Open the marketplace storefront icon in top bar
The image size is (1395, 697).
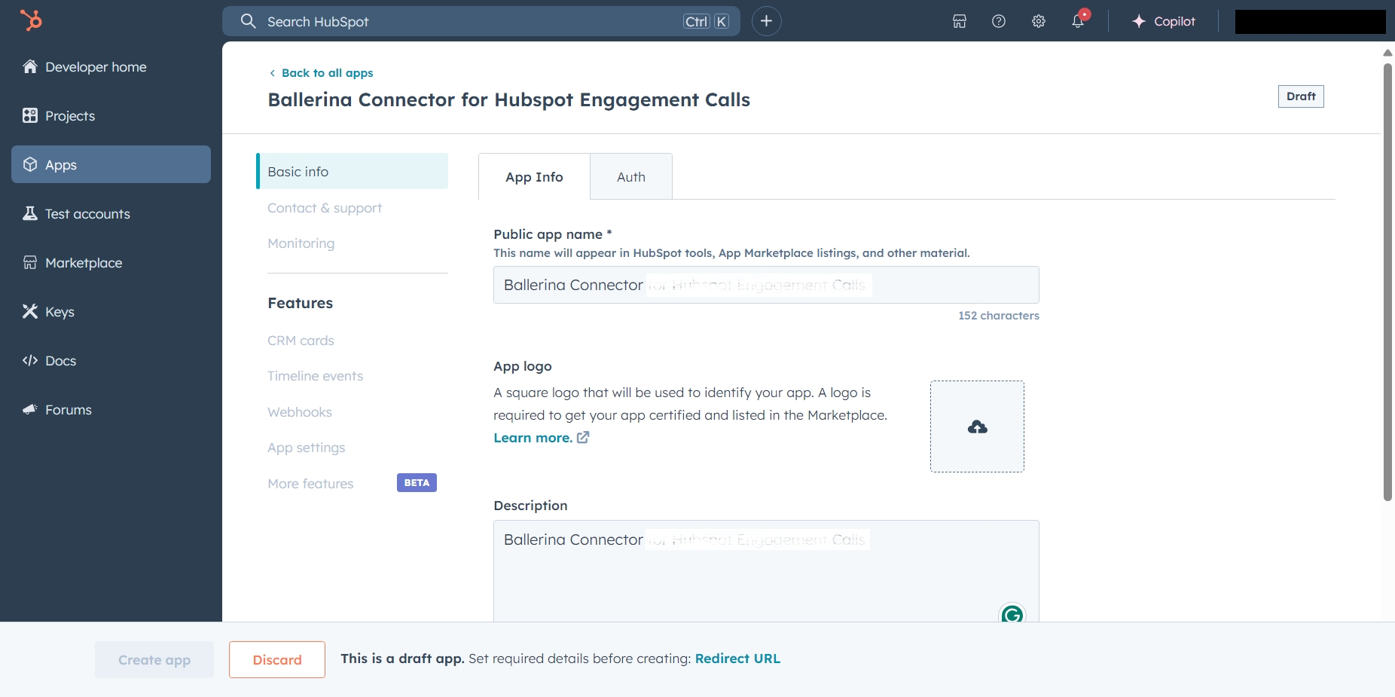[960, 21]
